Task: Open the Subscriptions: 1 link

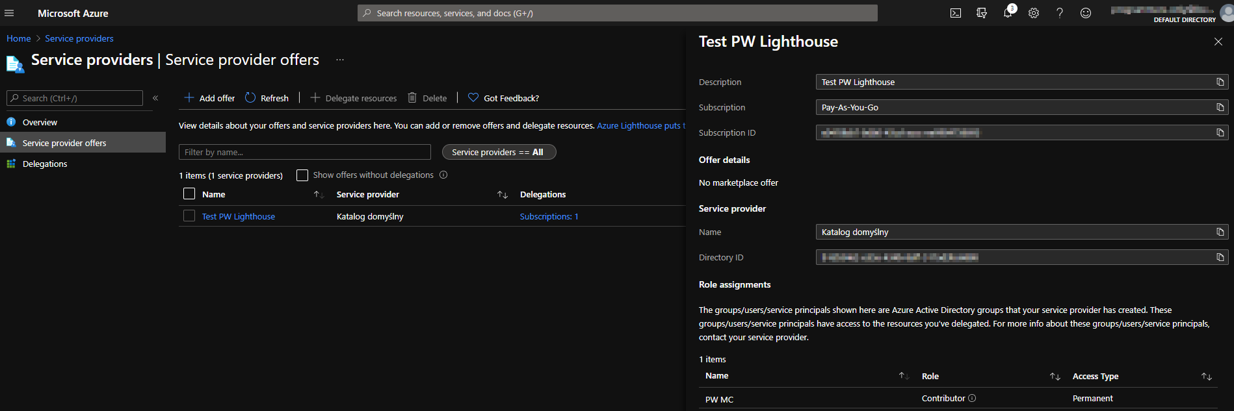Action: coord(549,216)
